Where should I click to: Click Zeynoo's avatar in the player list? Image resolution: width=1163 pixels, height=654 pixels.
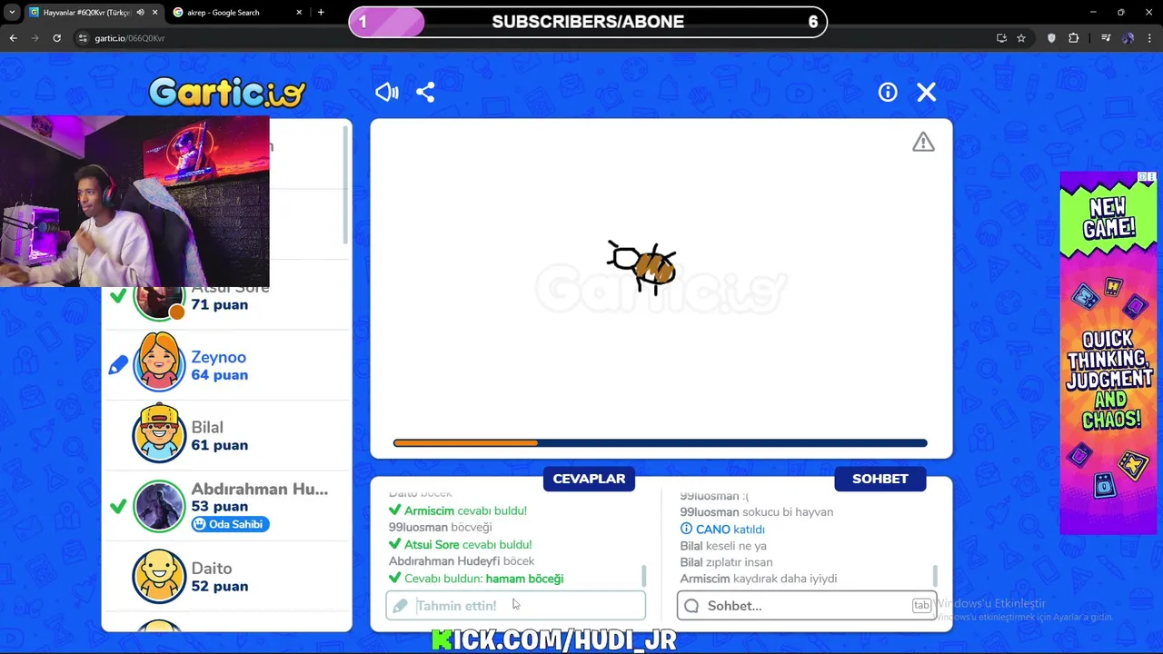[159, 364]
